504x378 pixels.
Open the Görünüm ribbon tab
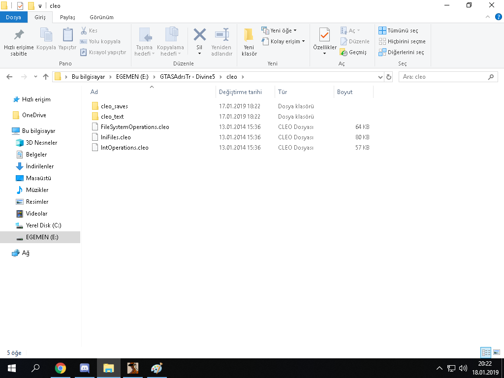pyautogui.click(x=101, y=17)
